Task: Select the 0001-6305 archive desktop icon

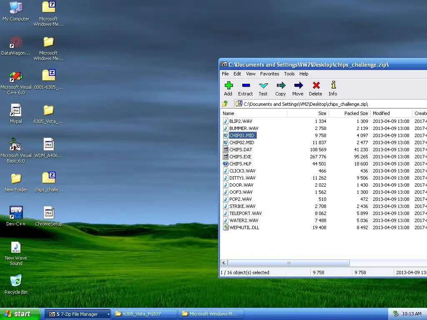Action: (x=48, y=80)
